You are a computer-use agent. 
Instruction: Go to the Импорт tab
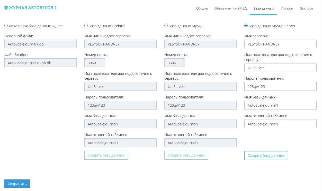click(287, 8)
